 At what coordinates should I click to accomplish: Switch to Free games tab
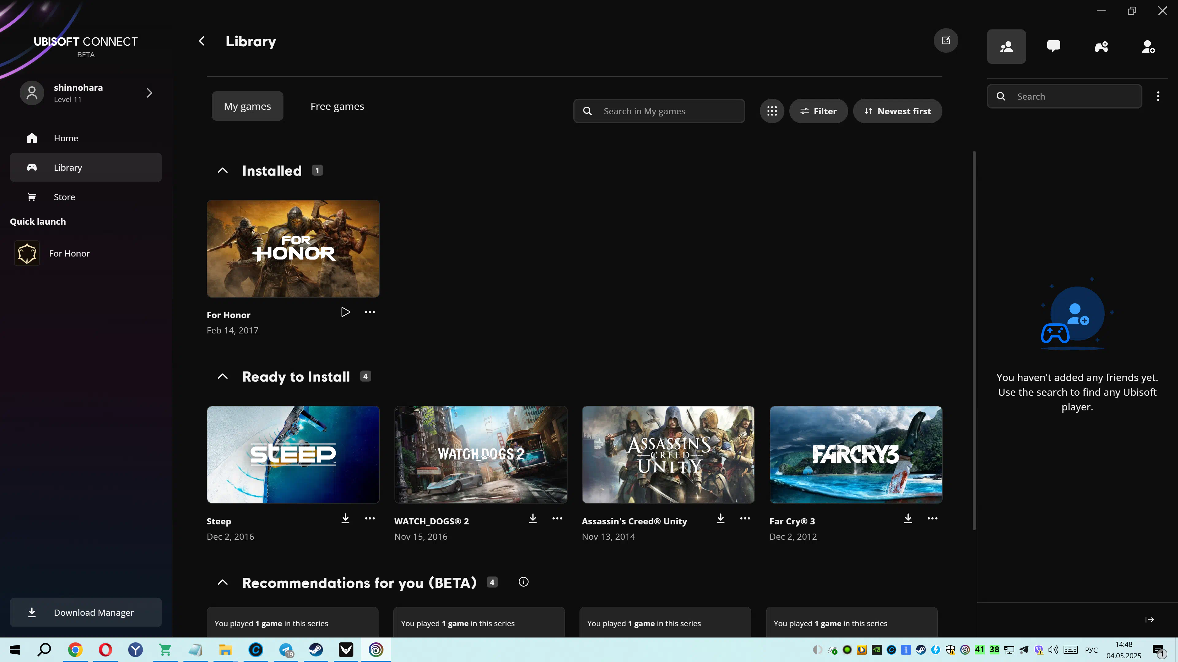click(337, 106)
